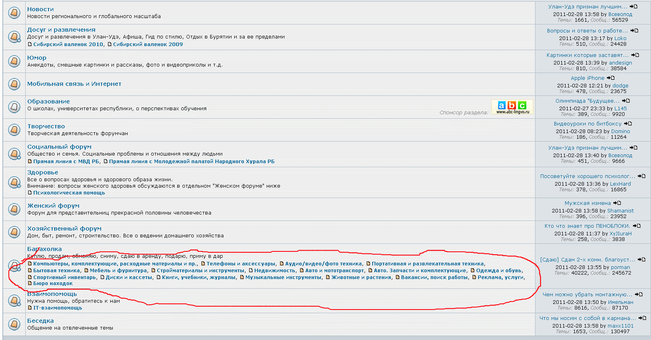Open subforum Авто и мототранспорт
Image resolution: width=651 pixels, height=340 pixels.
coord(335,271)
